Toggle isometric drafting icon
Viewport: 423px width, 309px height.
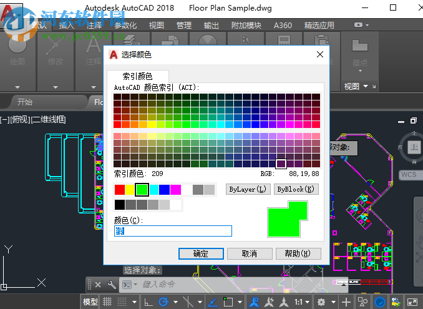coord(188,302)
